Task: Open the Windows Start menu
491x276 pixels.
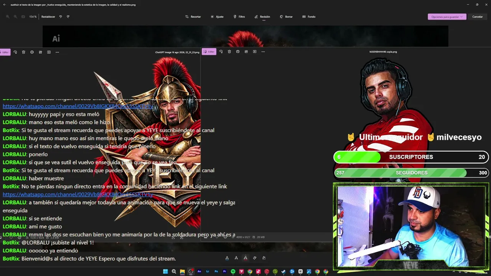Action: click(165, 272)
